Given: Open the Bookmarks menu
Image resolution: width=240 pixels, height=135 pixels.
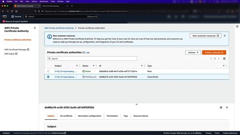Looking at the screenshot, I should (44, 1).
